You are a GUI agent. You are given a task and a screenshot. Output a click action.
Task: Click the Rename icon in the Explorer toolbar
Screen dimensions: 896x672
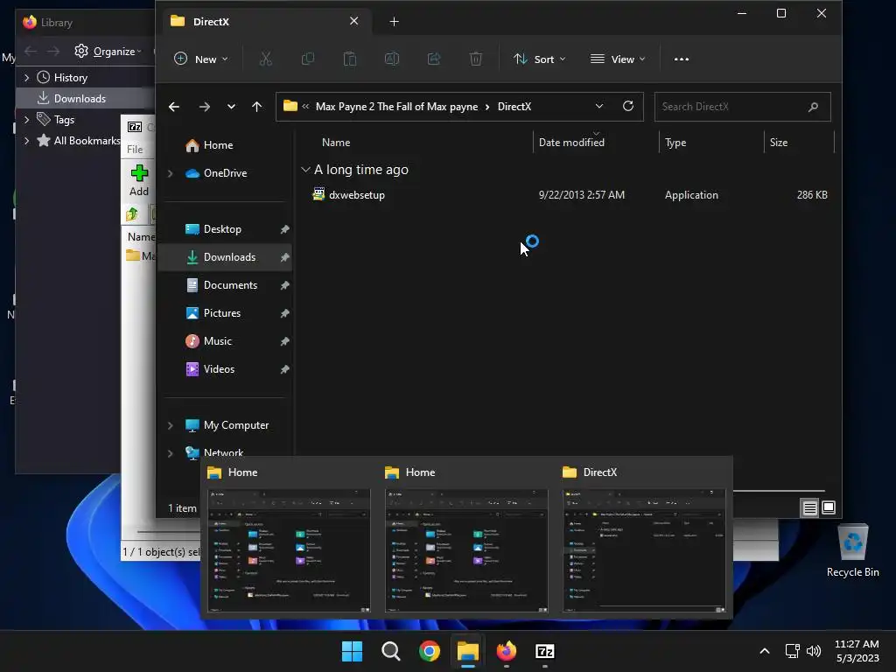click(392, 59)
